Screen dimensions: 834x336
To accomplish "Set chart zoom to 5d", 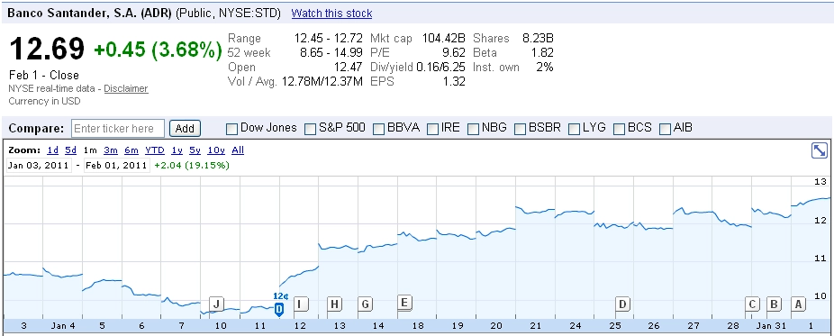I will coord(71,150).
